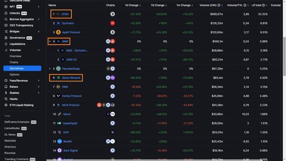Screen dimensions: 286x161
Task: Click the CEX Transparency book icon
Action: click(x=6, y=25)
